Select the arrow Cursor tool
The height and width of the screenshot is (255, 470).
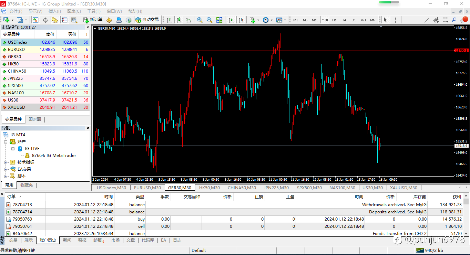(386, 20)
